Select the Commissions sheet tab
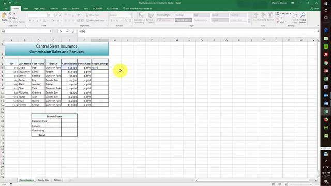Screen dimensions: 331x186 click(26, 180)
